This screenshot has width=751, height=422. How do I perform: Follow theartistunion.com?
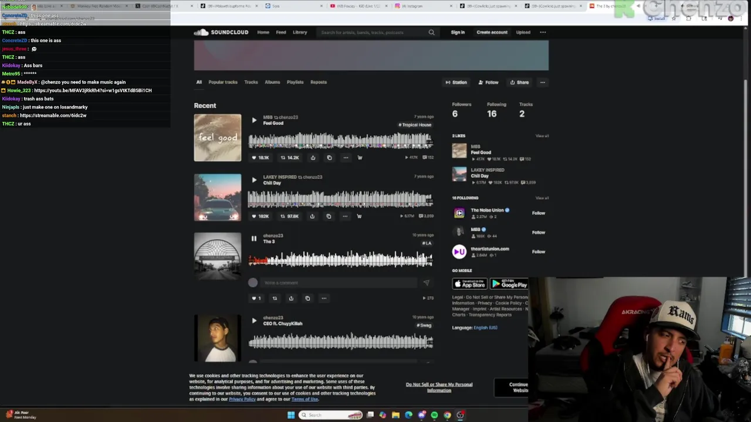click(x=539, y=252)
